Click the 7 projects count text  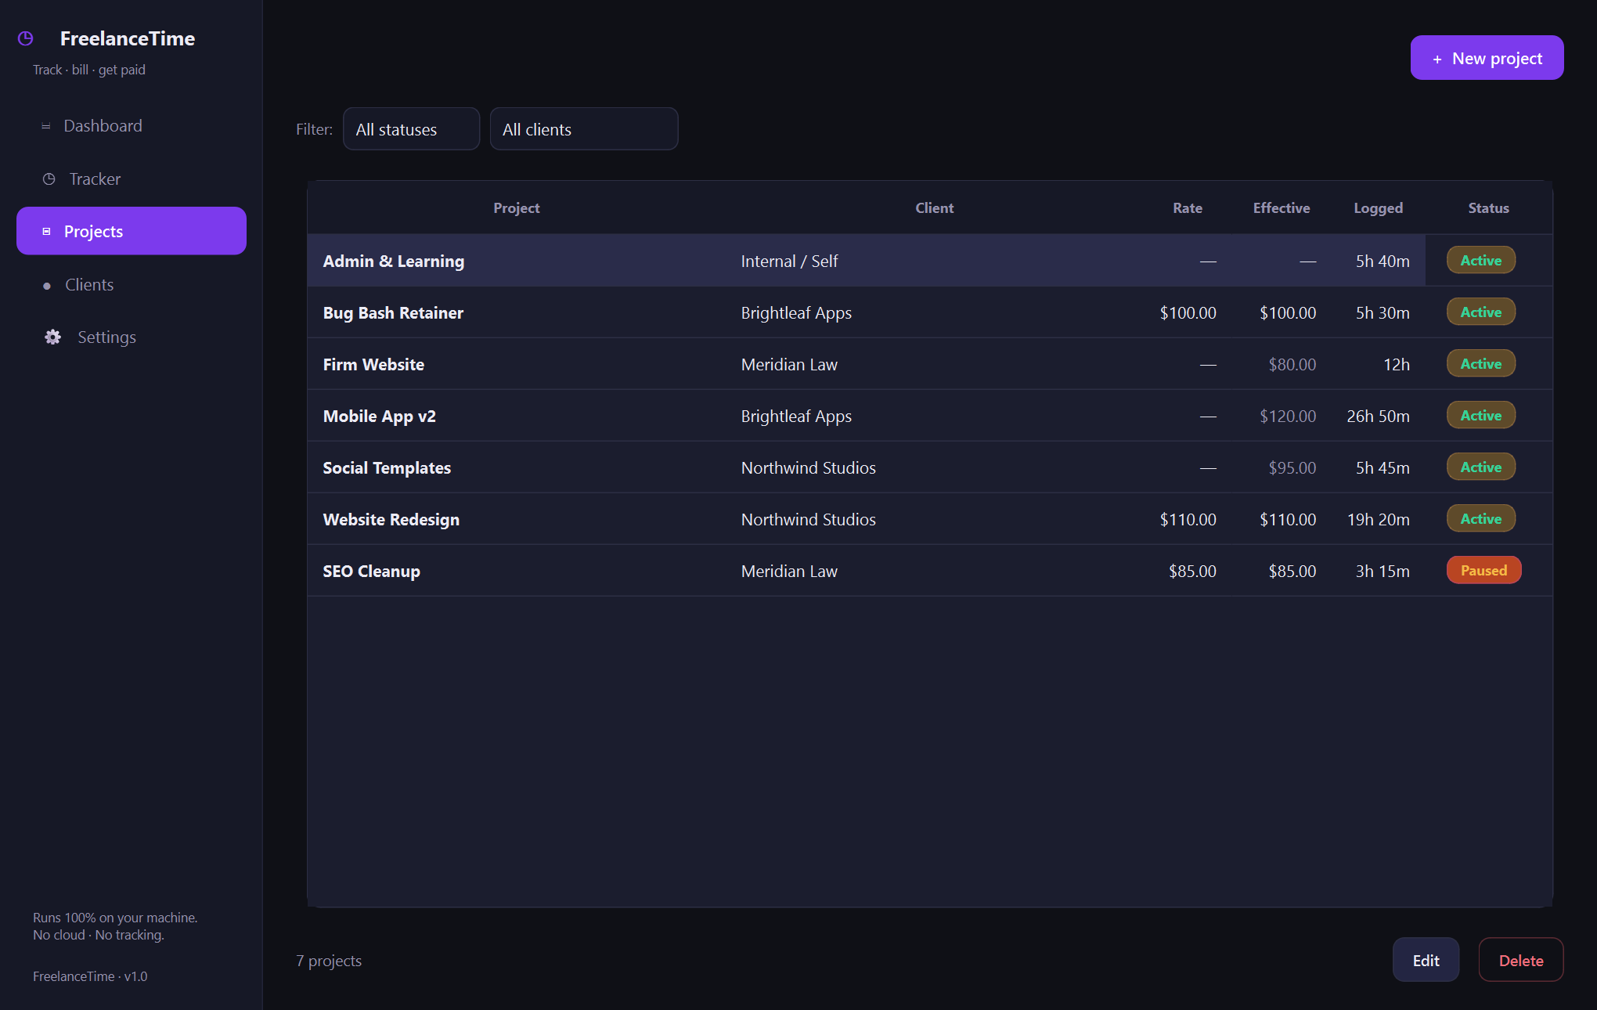329,961
